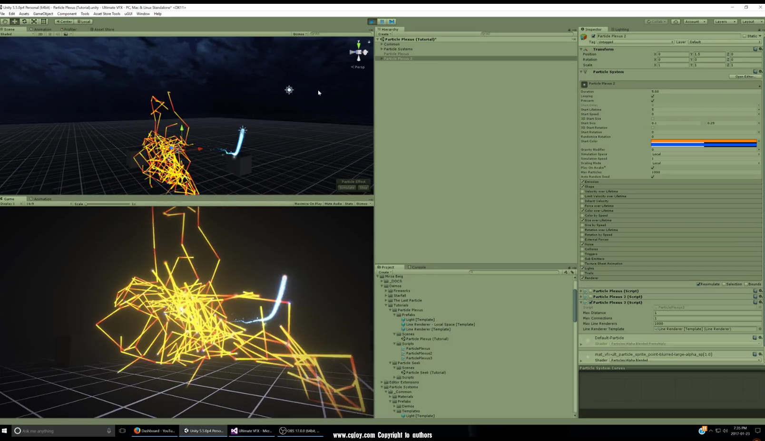Toggle Play On Awake checkbox
This screenshot has height=441, width=765.
point(653,168)
